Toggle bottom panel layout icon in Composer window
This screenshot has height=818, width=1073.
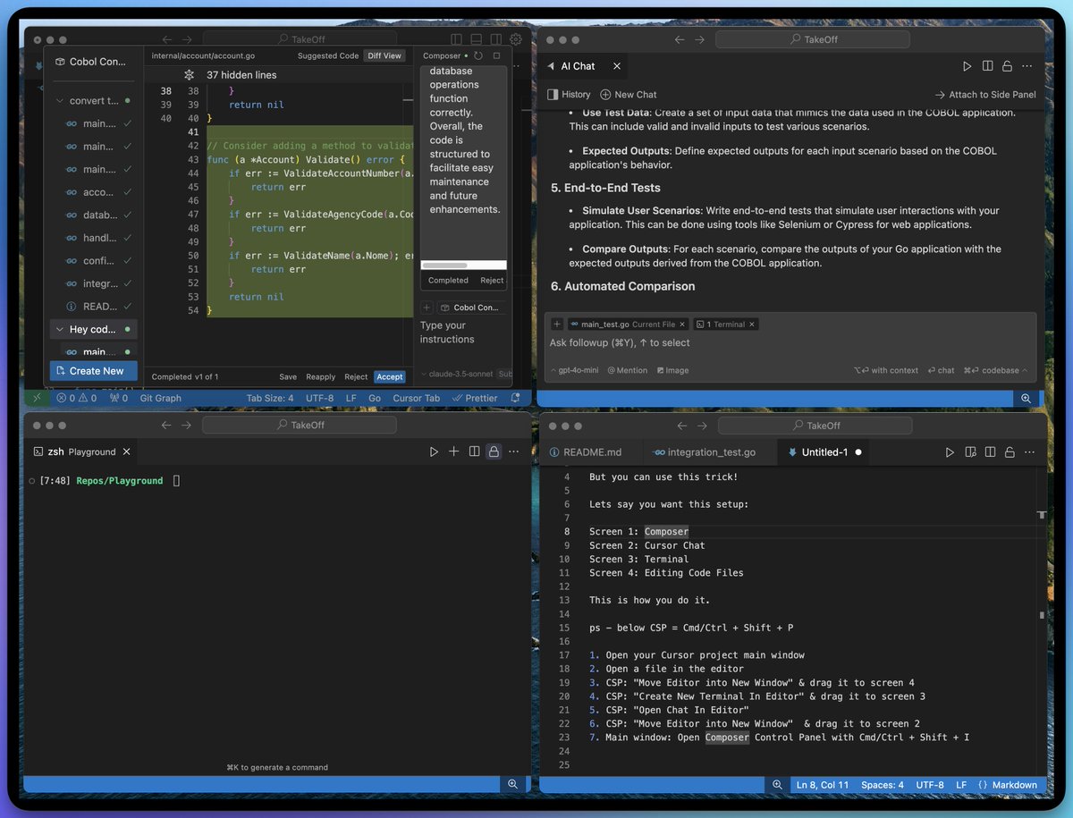476,39
